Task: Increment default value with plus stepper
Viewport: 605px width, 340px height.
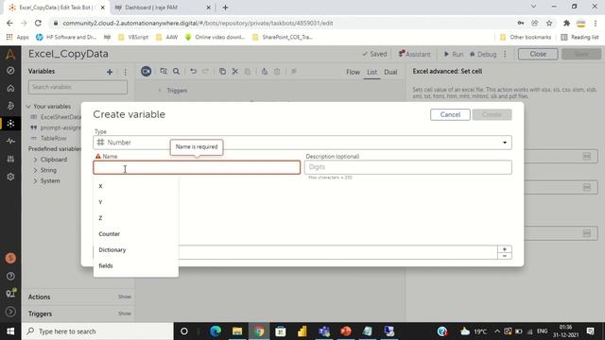Action: click(x=505, y=249)
